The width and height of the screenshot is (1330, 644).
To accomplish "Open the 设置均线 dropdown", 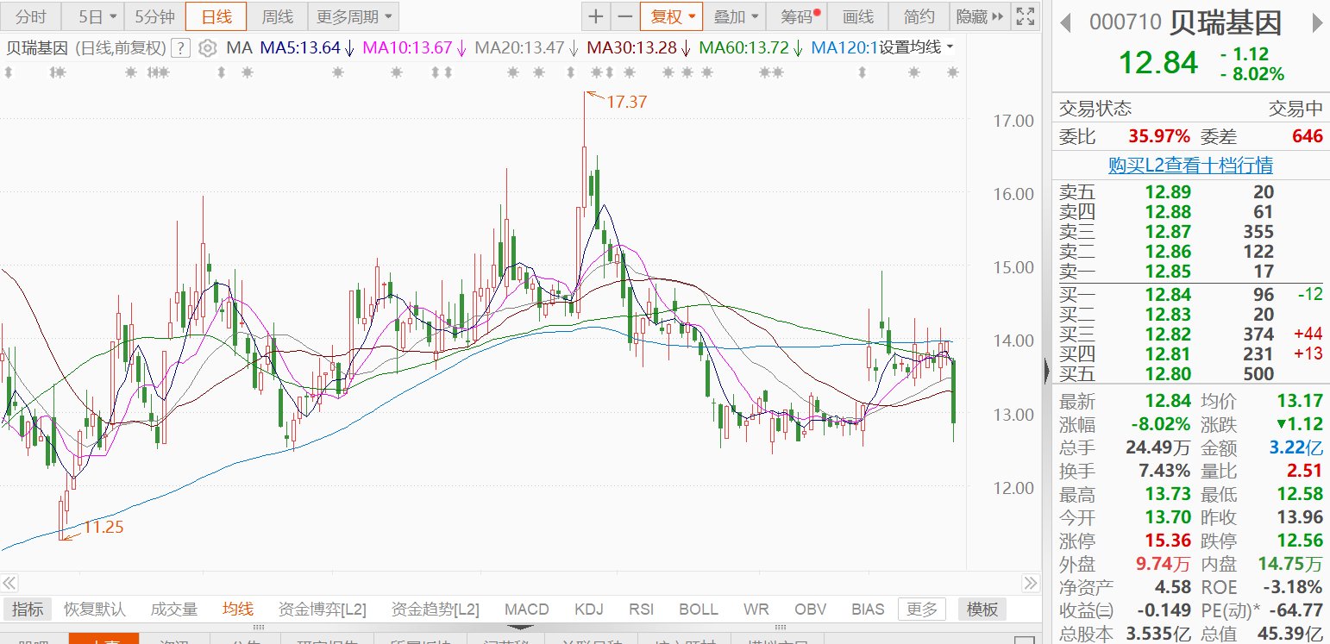I will click(916, 47).
